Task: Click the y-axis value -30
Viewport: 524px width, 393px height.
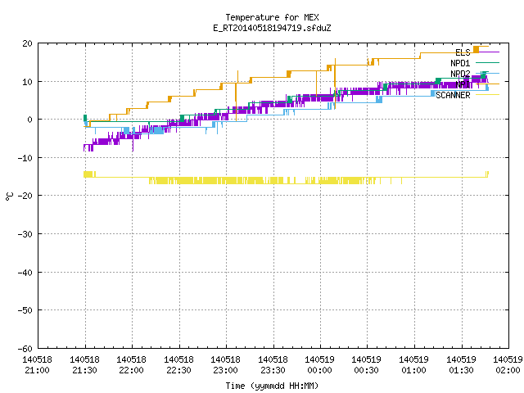Action: pyautogui.click(x=25, y=234)
